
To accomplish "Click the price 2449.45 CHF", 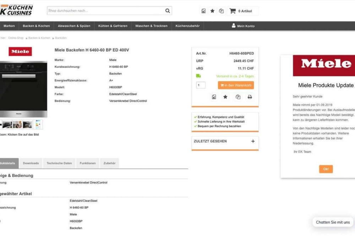I will pos(244,61).
